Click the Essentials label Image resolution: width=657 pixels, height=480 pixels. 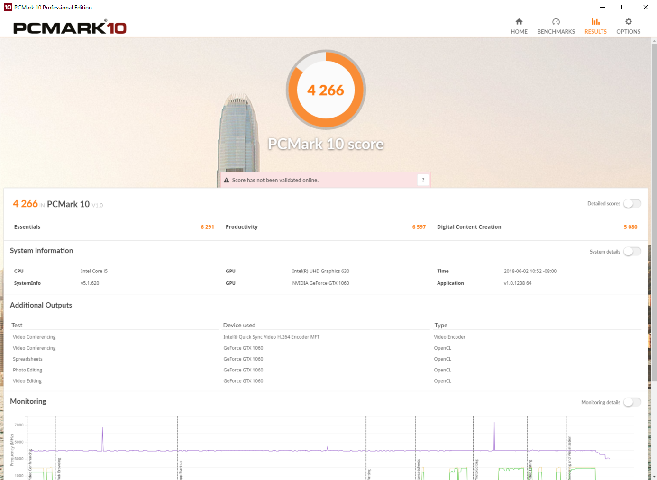point(27,227)
